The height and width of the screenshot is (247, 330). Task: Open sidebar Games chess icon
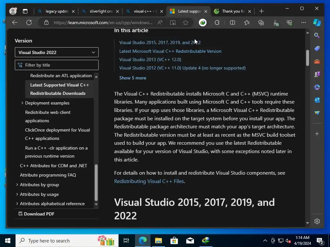[x=317, y=74]
